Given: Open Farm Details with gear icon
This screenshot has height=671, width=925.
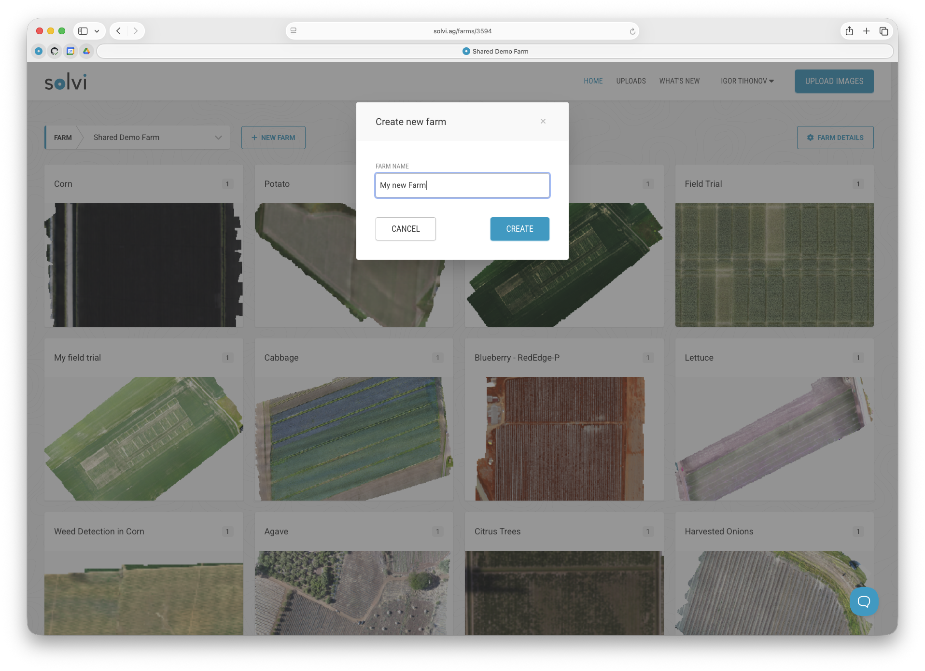Looking at the screenshot, I should 835,138.
